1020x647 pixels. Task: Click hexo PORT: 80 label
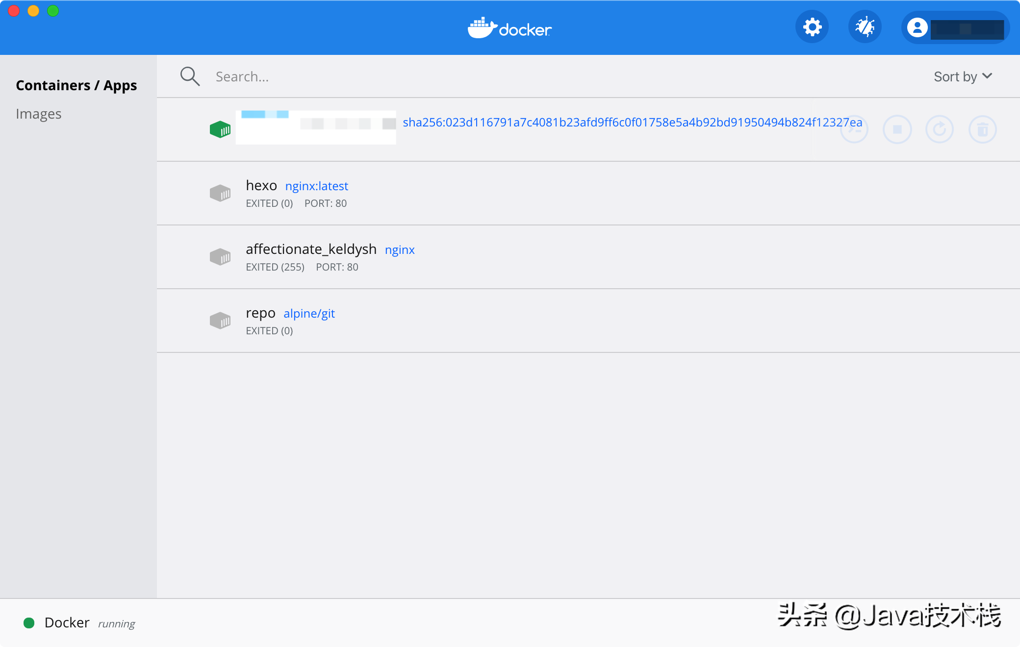326,203
